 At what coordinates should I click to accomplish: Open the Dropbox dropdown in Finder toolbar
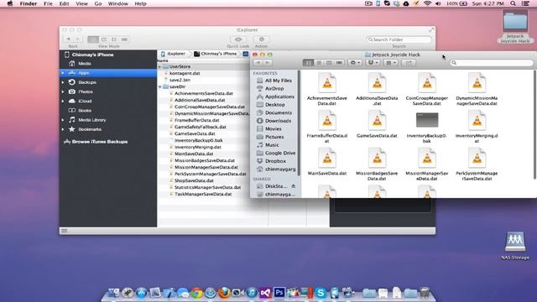pyautogui.click(x=373, y=63)
